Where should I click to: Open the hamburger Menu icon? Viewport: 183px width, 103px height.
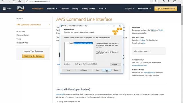click(x=4, y=9)
